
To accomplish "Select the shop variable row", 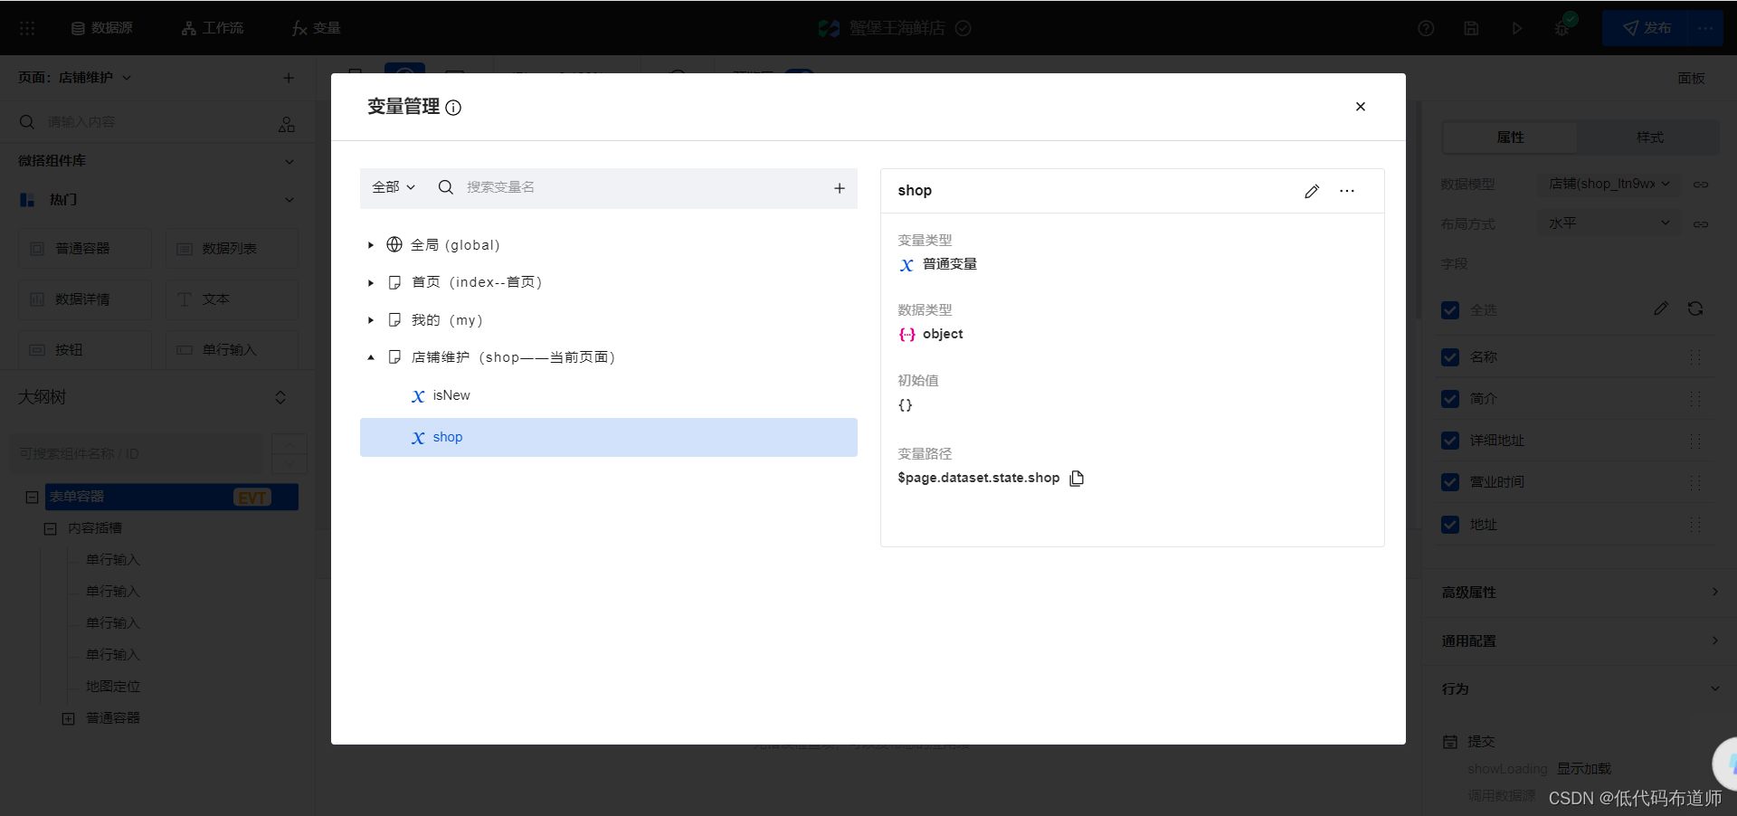I will pyautogui.click(x=608, y=437).
